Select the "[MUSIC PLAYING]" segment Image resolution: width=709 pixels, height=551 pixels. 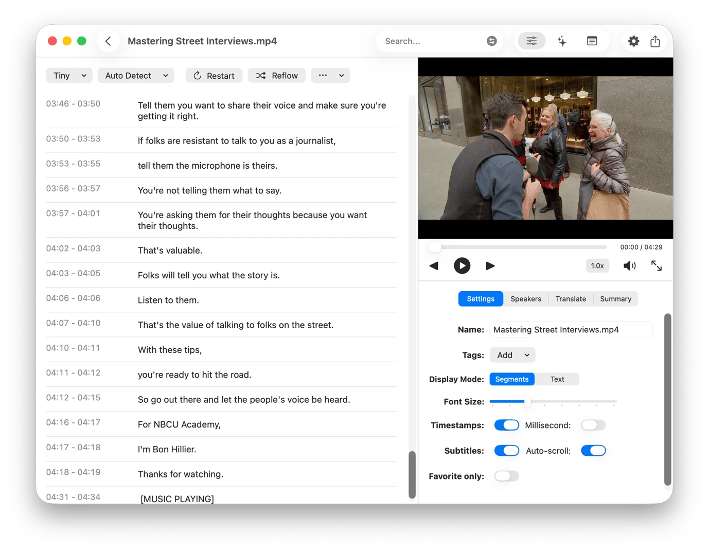click(x=178, y=499)
